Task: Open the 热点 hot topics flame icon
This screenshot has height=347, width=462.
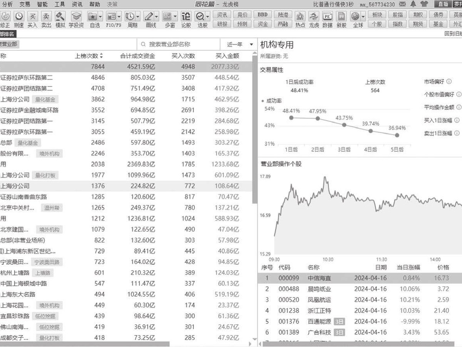Action: click(300, 16)
